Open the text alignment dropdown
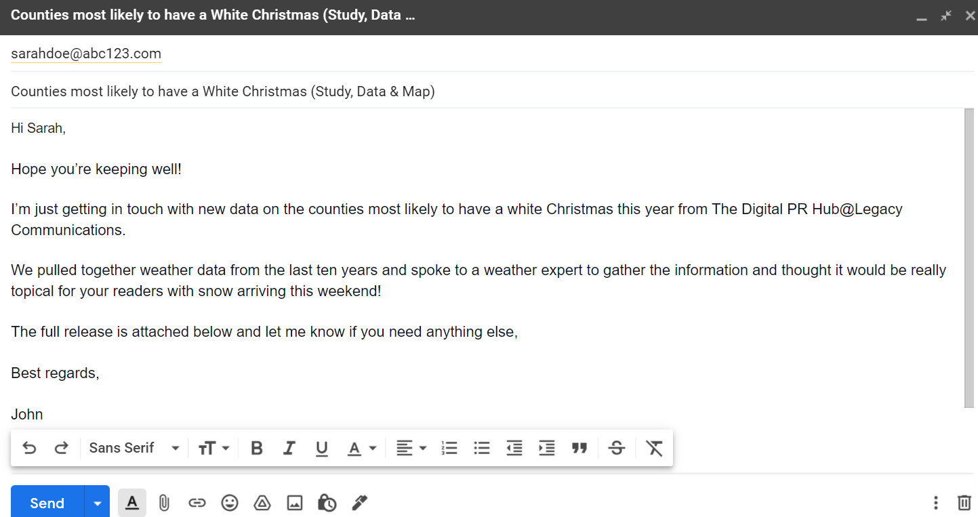 (x=411, y=448)
